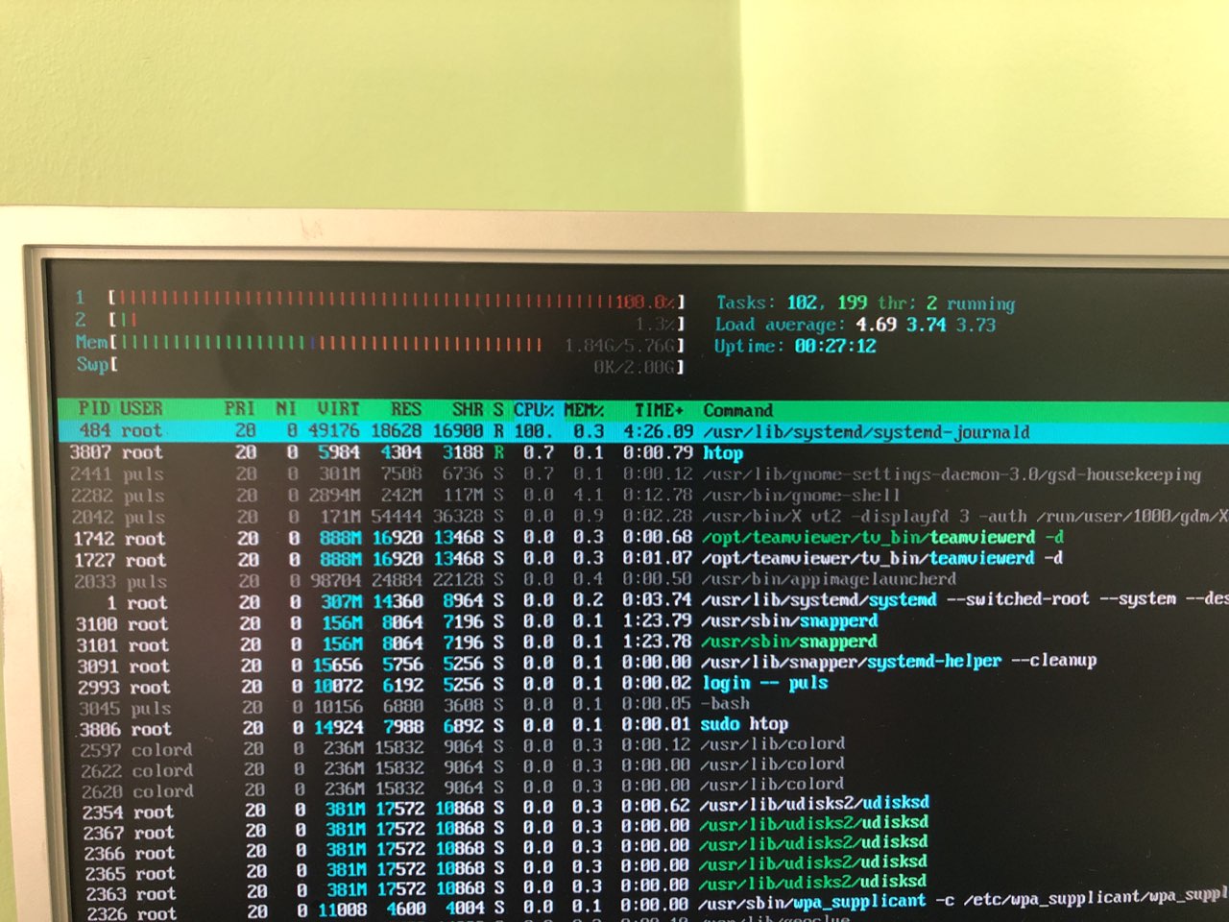The width and height of the screenshot is (1229, 922).
Task: Sort by the RES column header
Action: tap(406, 409)
